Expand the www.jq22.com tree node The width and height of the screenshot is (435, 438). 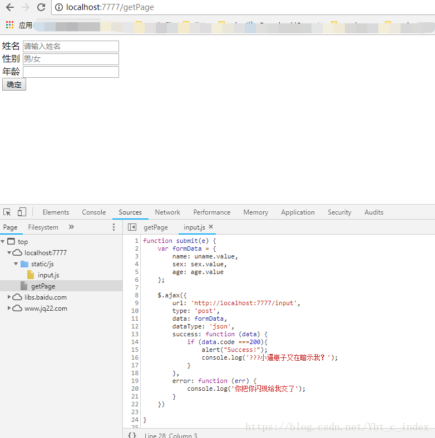point(9,308)
